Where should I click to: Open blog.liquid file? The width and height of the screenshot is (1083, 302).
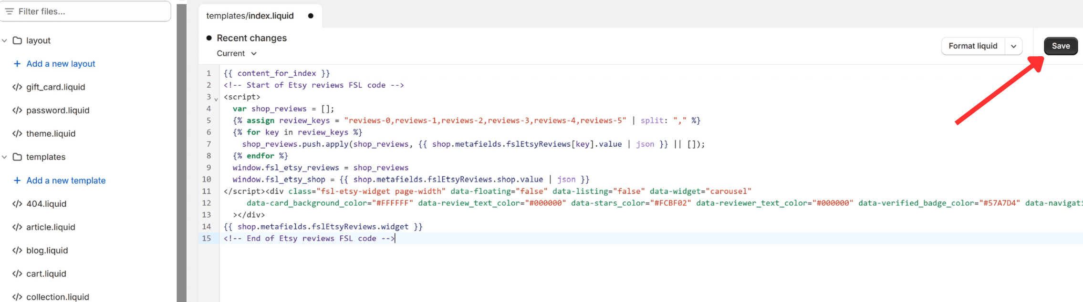click(47, 251)
